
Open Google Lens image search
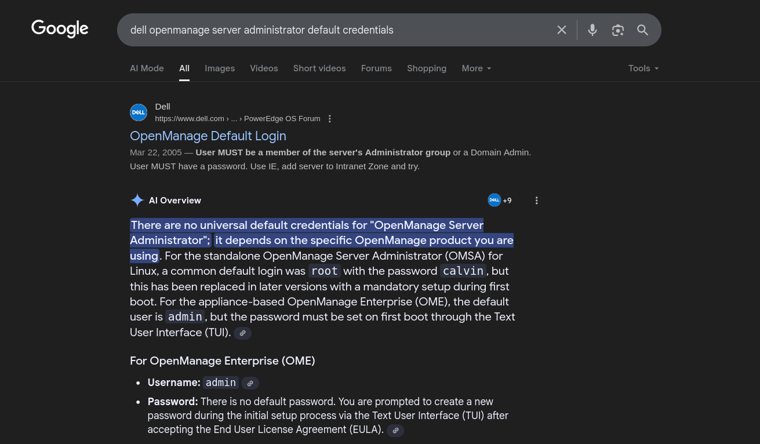click(x=617, y=30)
